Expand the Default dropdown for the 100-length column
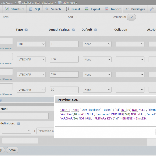This screenshot has width=156, height=156. coord(97,59)
